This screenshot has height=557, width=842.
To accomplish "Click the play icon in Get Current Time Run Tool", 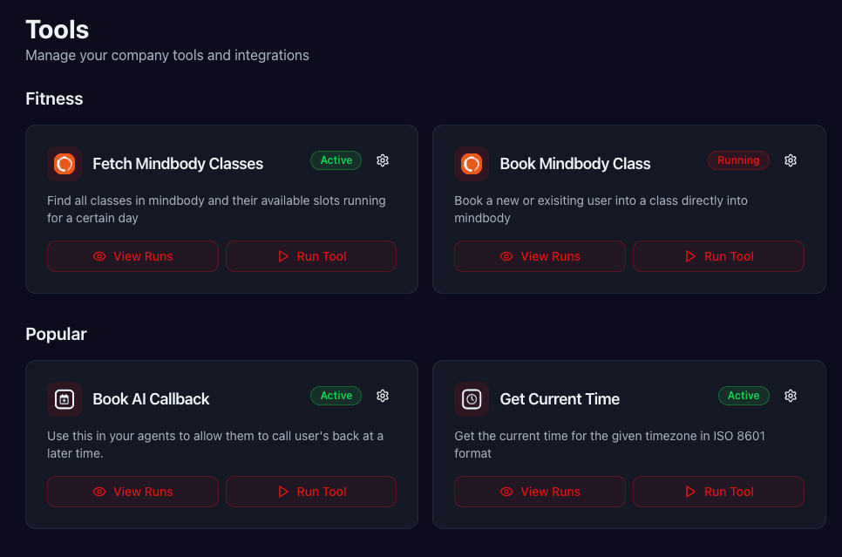I will pyautogui.click(x=689, y=492).
